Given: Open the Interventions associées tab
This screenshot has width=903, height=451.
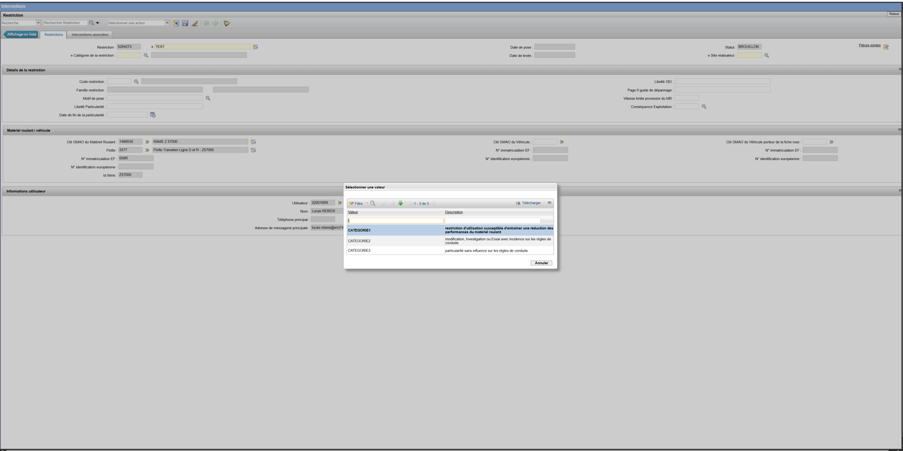Looking at the screenshot, I should [x=90, y=35].
